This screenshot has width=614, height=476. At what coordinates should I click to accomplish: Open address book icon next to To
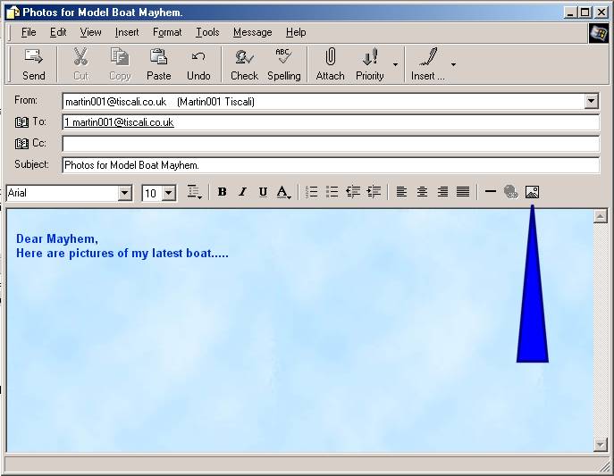(x=22, y=122)
